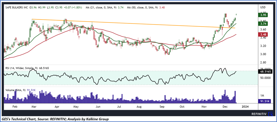Viewport: 277px width, 122px height.
Task: Click the Mar label on the time axis
Action: (x=34, y=107)
